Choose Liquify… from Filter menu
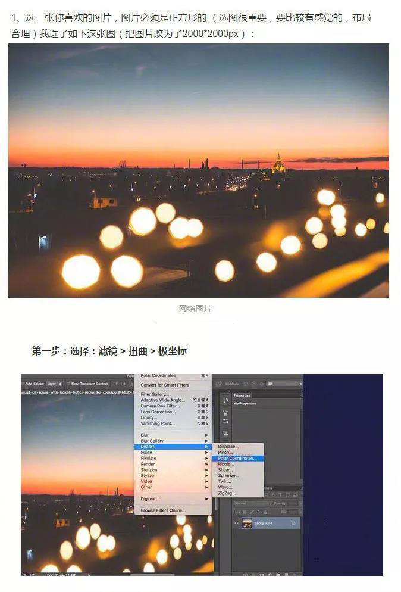Viewport: 401px width, 592px height. click(x=173, y=417)
